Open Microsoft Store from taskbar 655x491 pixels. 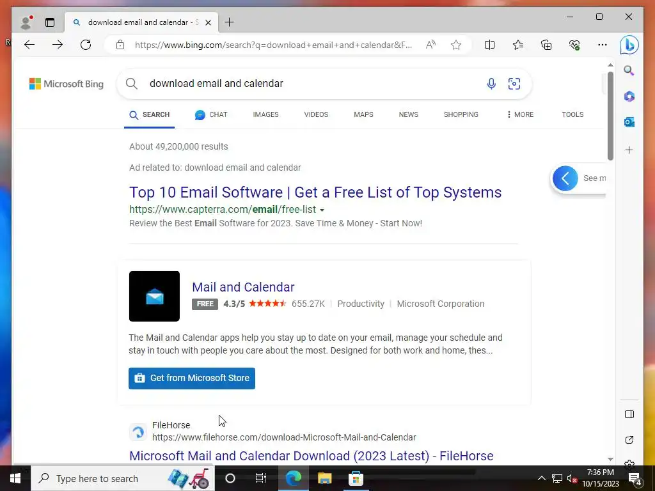pyautogui.click(x=356, y=478)
